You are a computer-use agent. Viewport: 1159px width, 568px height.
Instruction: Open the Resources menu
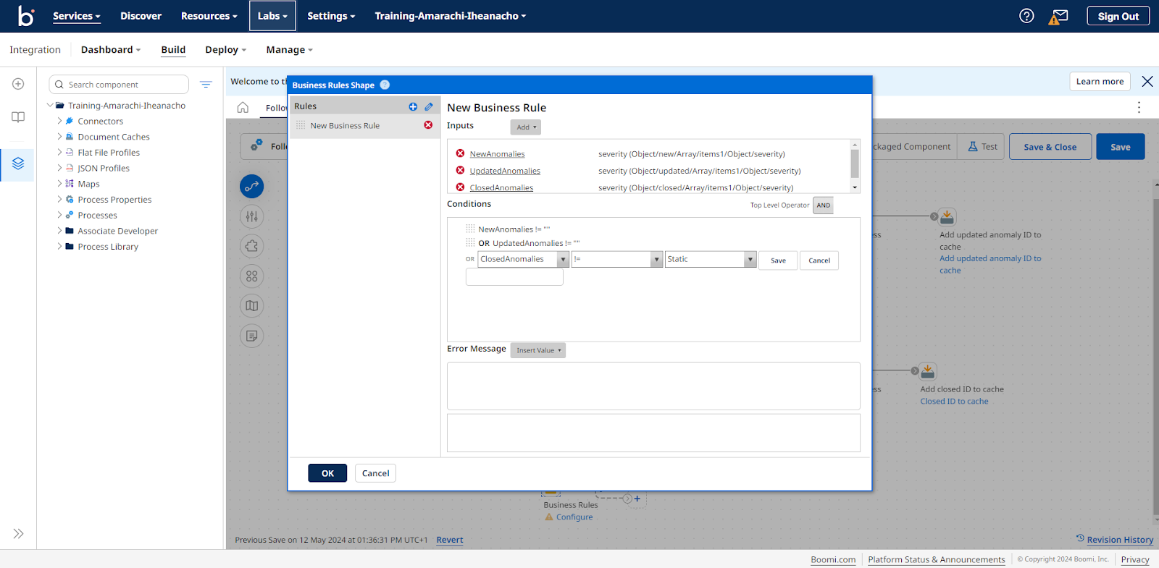click(209, 16)
